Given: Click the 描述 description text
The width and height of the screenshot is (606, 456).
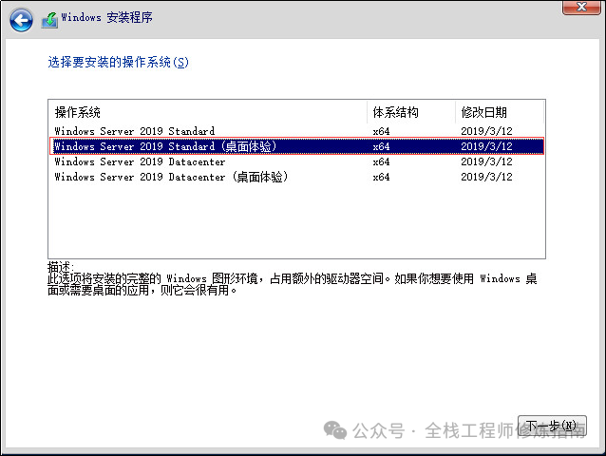Looking at the screenshot, I should [292, 278].
